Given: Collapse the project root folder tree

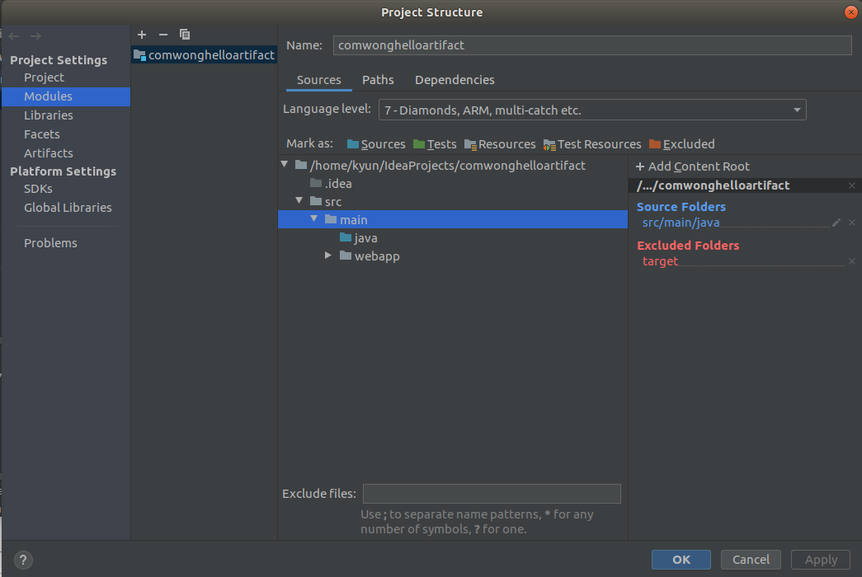Looking at the screenshot, I should point(285,164).
